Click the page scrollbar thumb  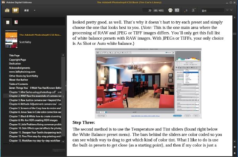[x=234, y=34]
